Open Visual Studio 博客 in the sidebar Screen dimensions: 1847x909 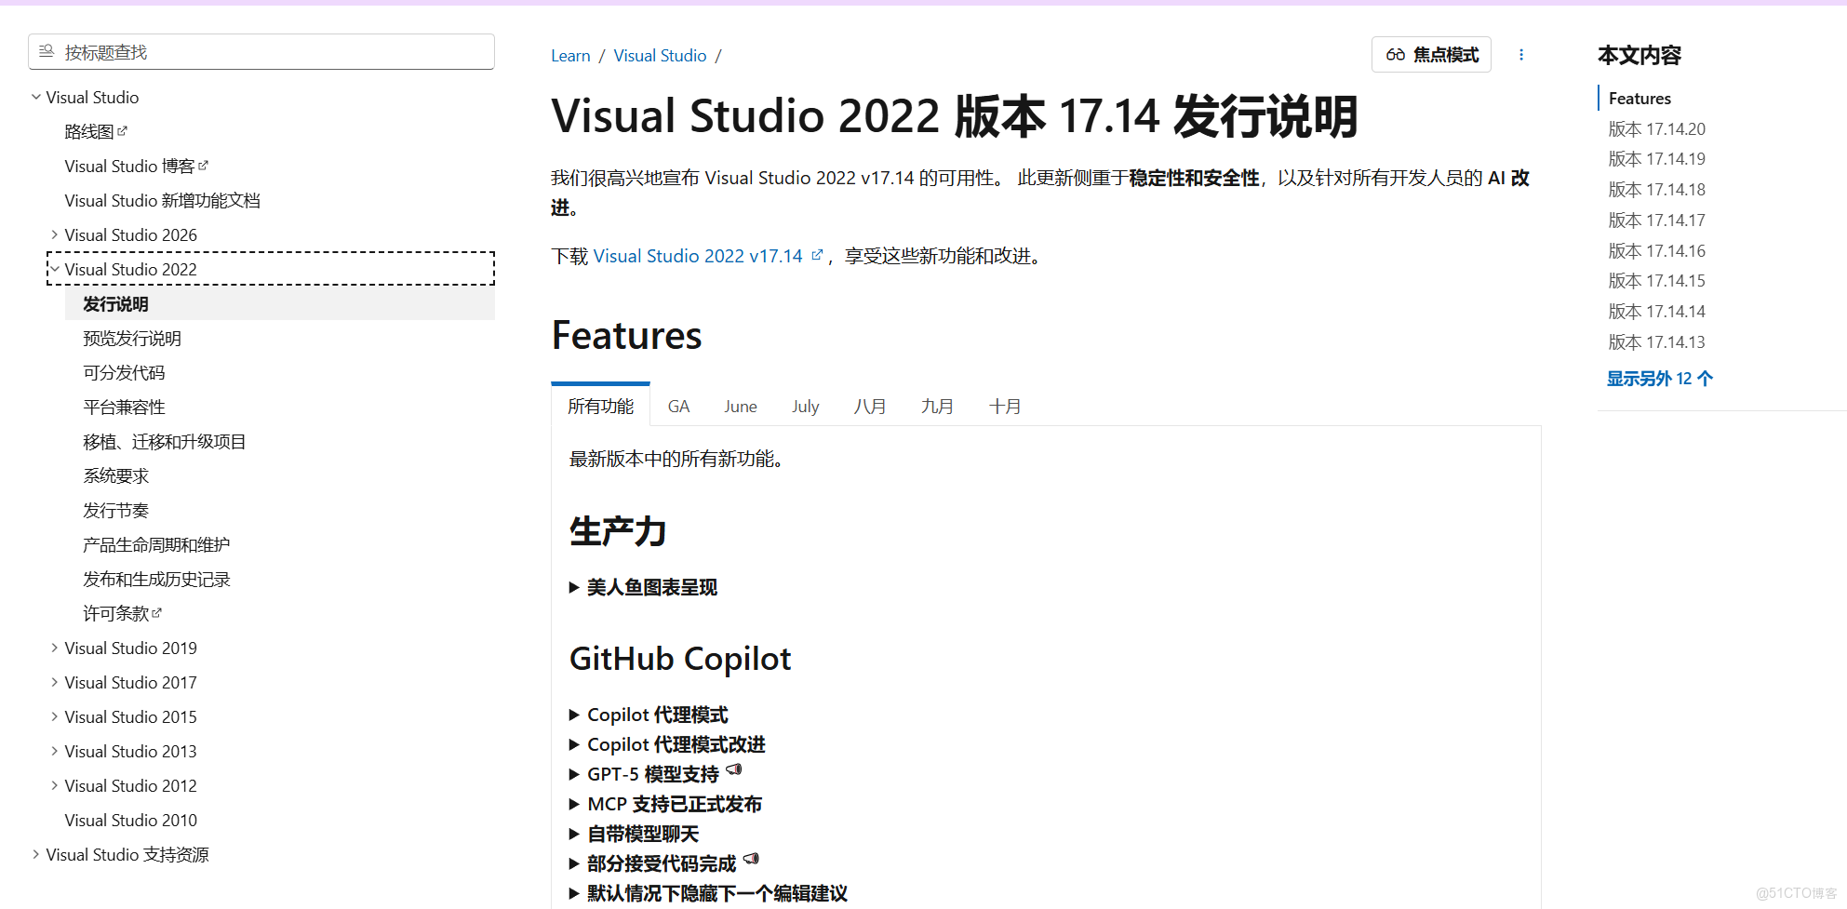point(129,166)
